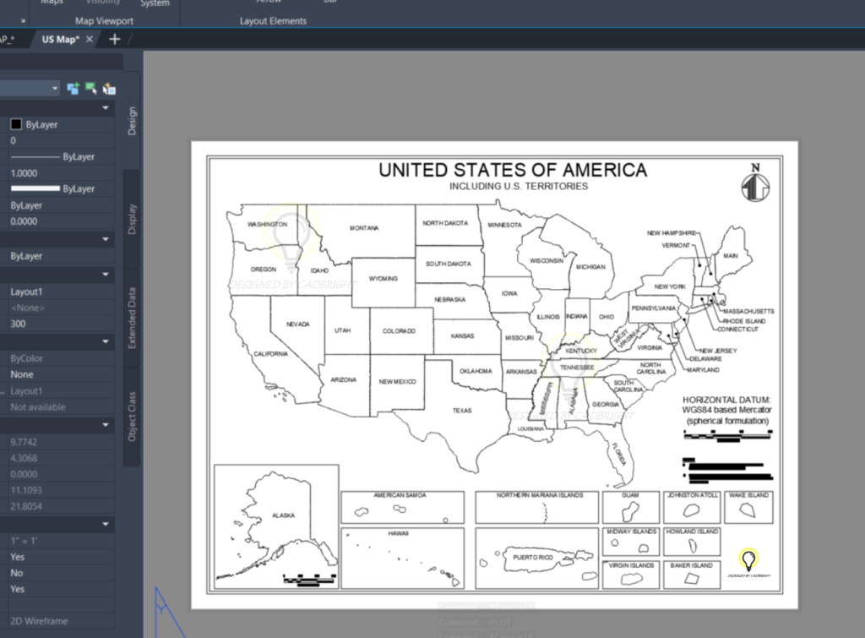The image size is (865, 638).
Task: Collapse the section containing 9.7742 and 4.3068
Action: [x=106, y=425]
